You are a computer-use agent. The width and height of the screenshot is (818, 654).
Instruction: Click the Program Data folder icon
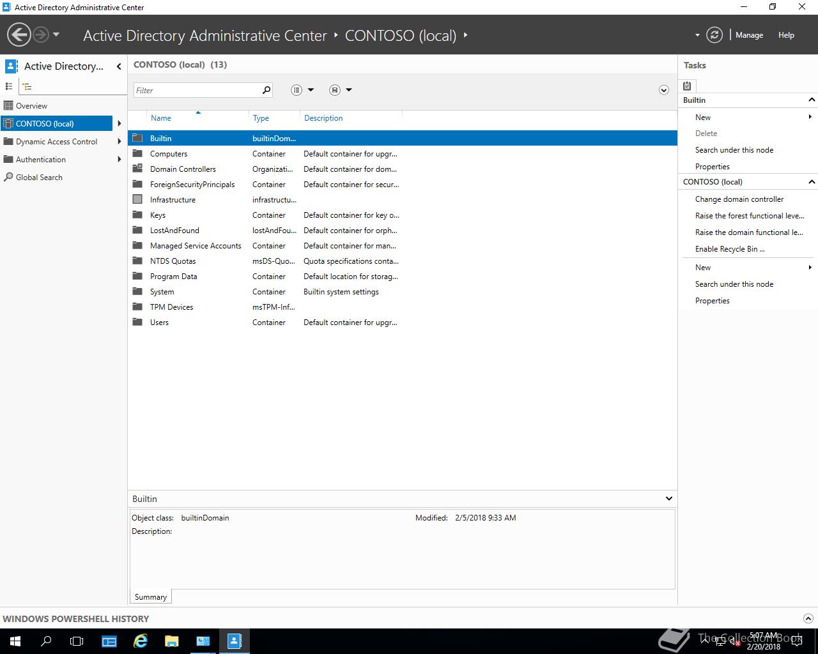137,276
